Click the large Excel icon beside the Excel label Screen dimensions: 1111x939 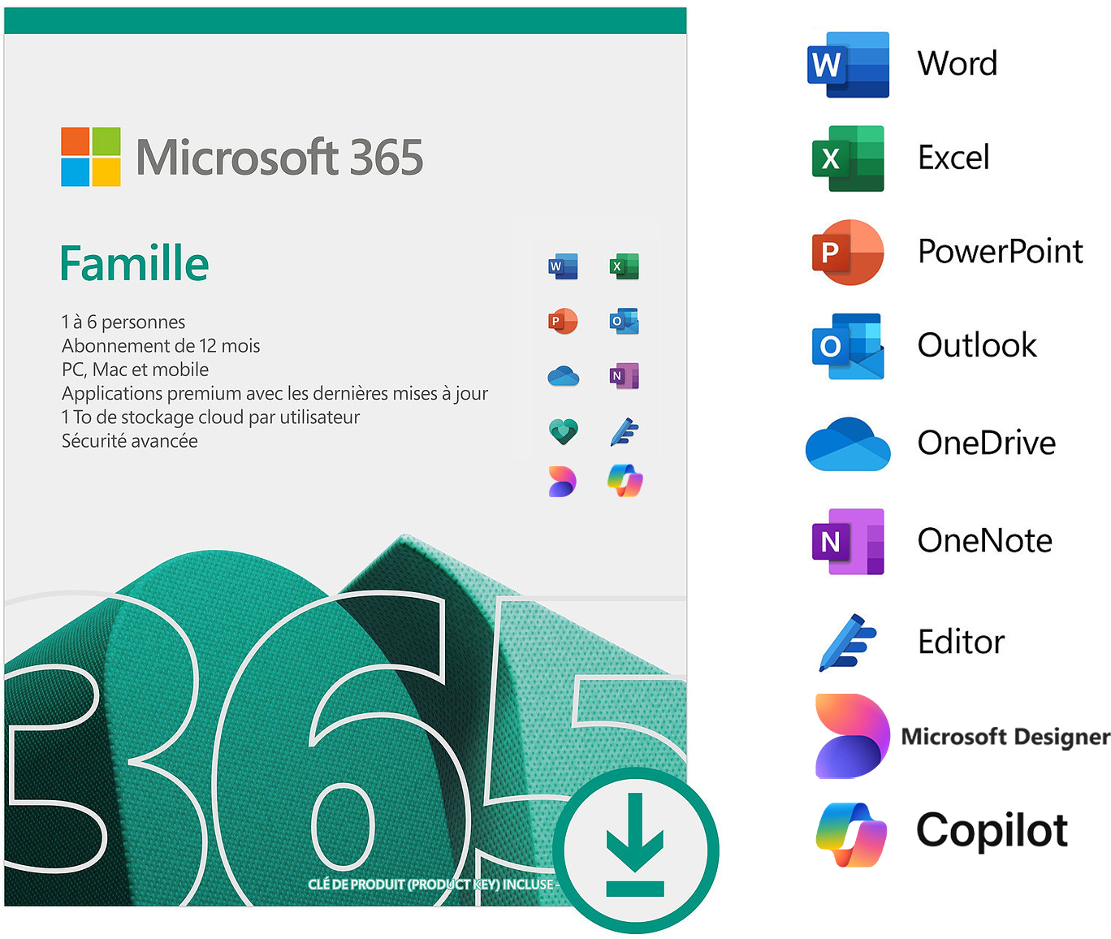tap(848, 158)
